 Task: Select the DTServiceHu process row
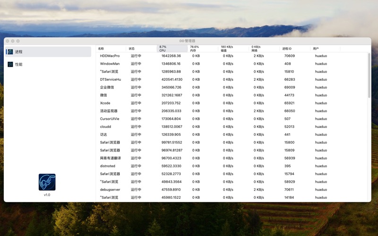click(x=232, y=79)
